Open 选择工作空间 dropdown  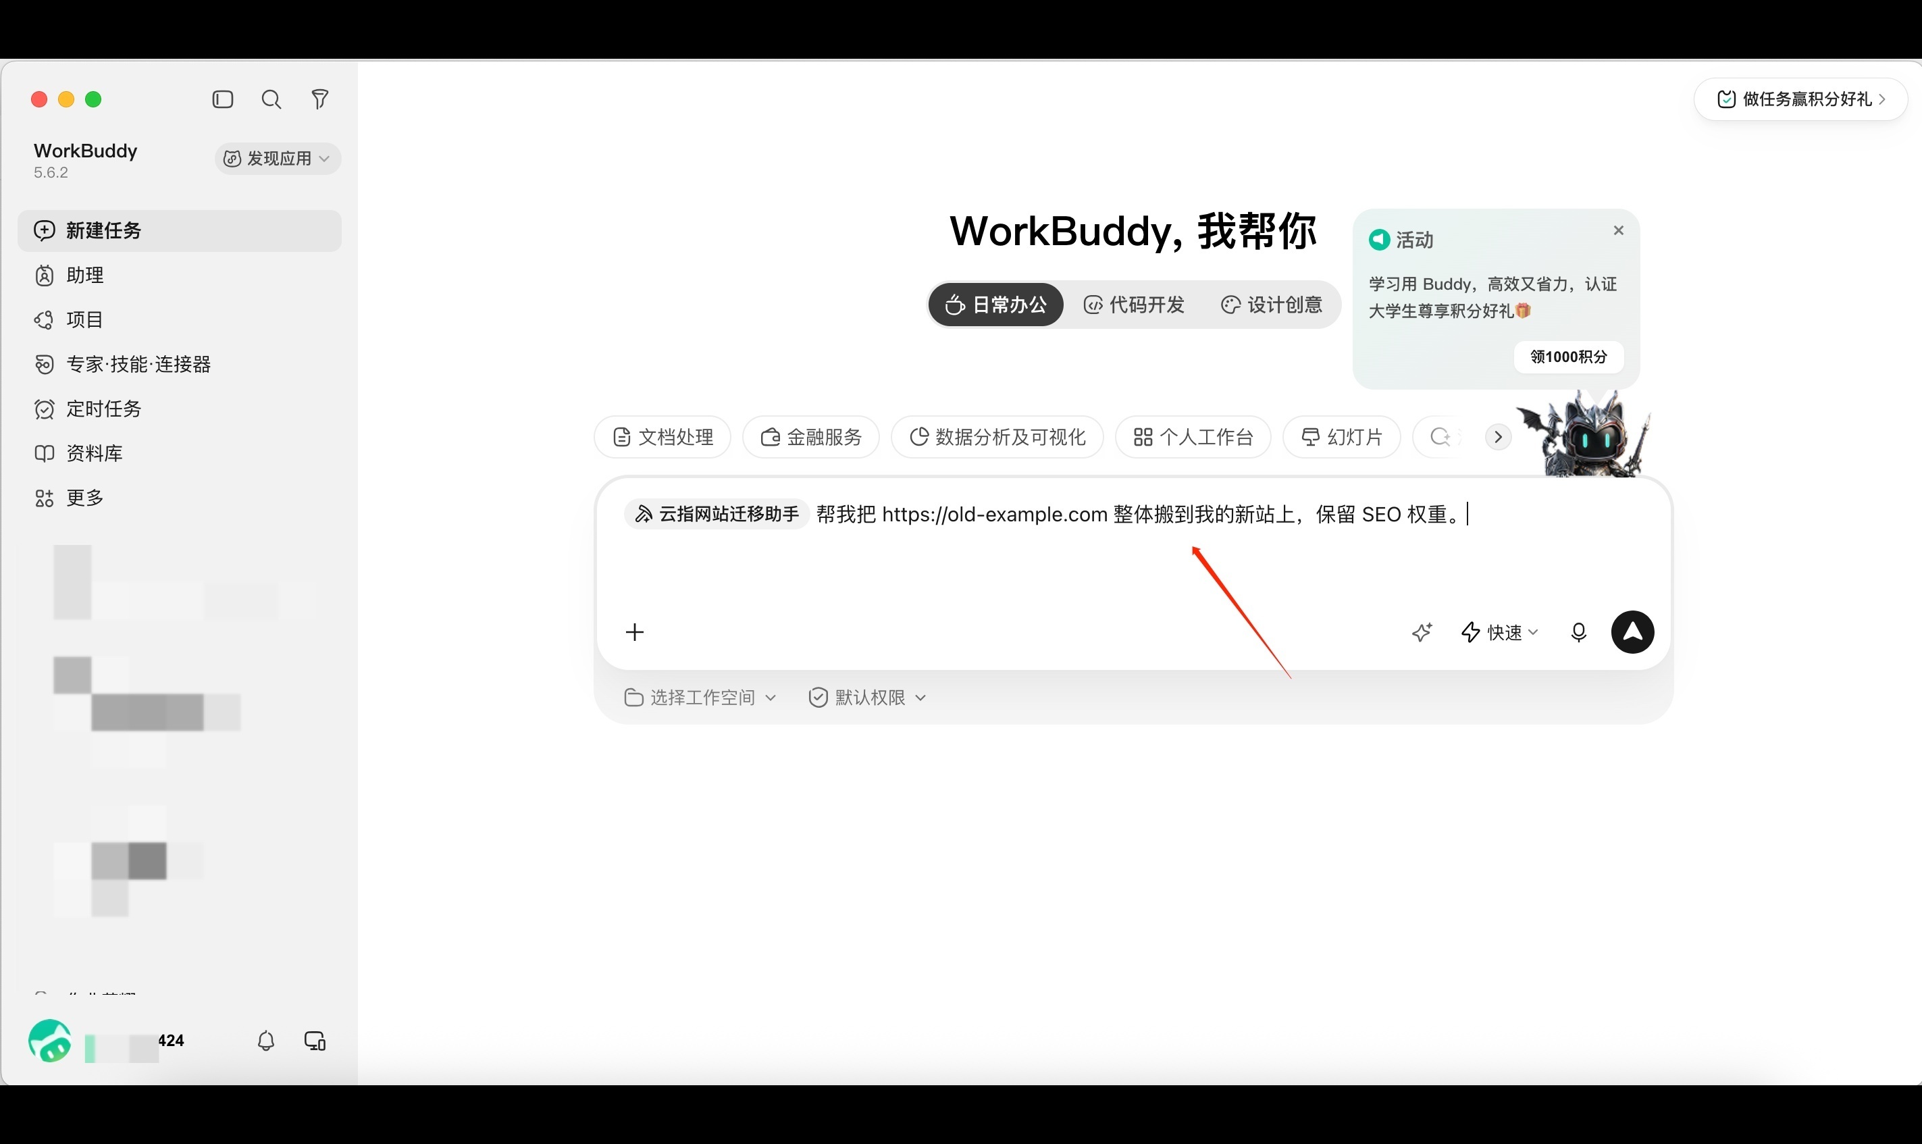tap(700, 698)
